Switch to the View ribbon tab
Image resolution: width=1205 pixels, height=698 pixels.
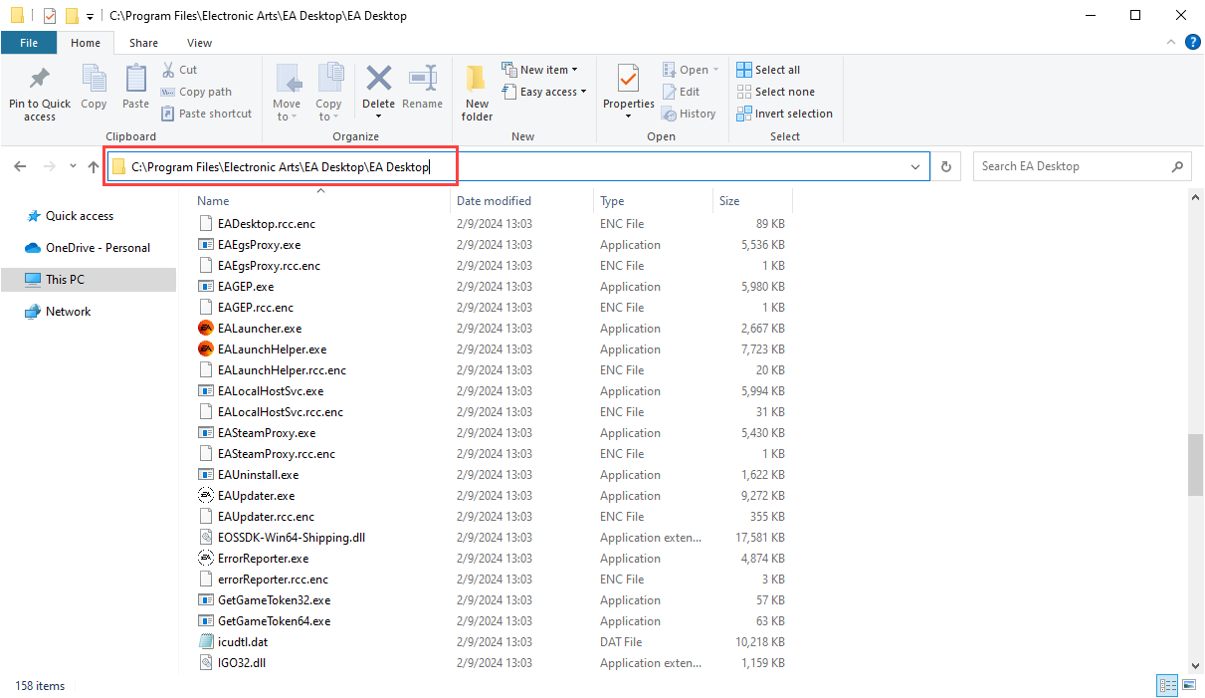(199, 43)
